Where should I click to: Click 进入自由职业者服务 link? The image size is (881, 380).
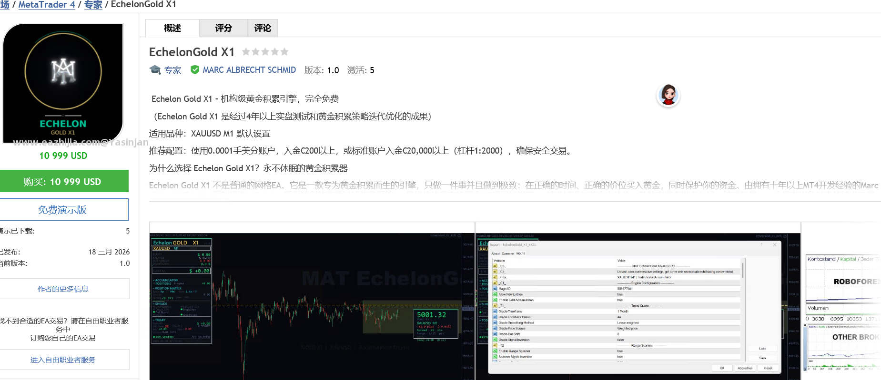[63, 360]
